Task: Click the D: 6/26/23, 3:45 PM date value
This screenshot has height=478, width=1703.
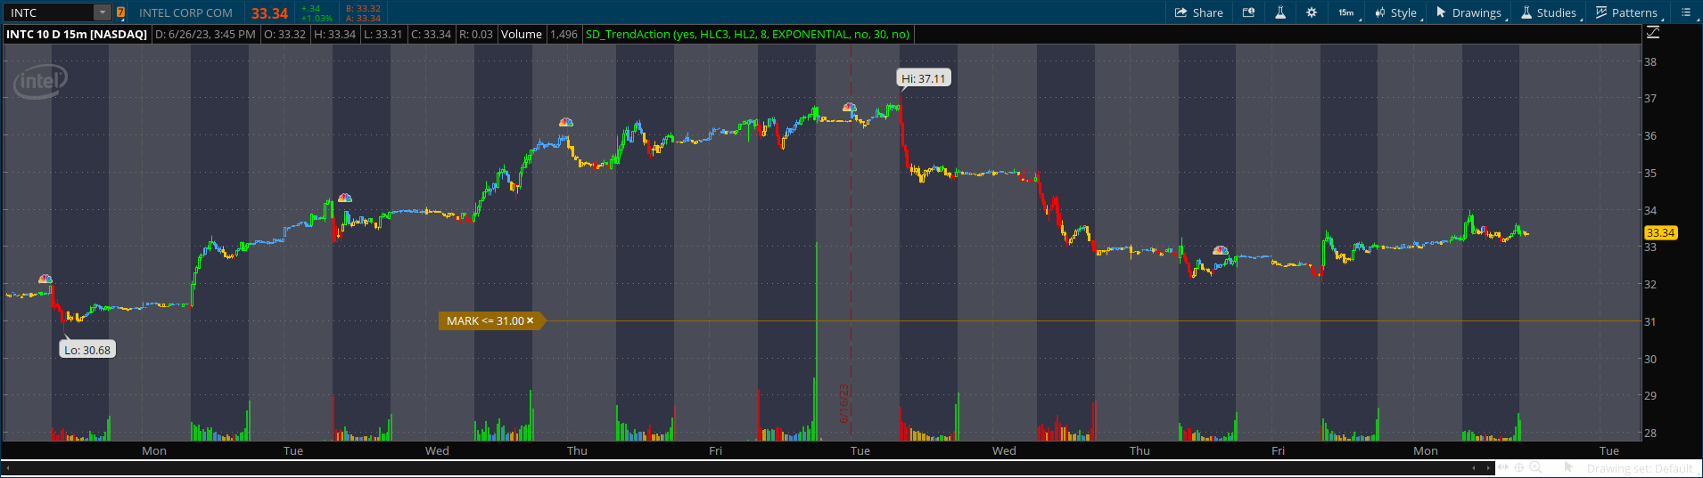Action: 205,34
